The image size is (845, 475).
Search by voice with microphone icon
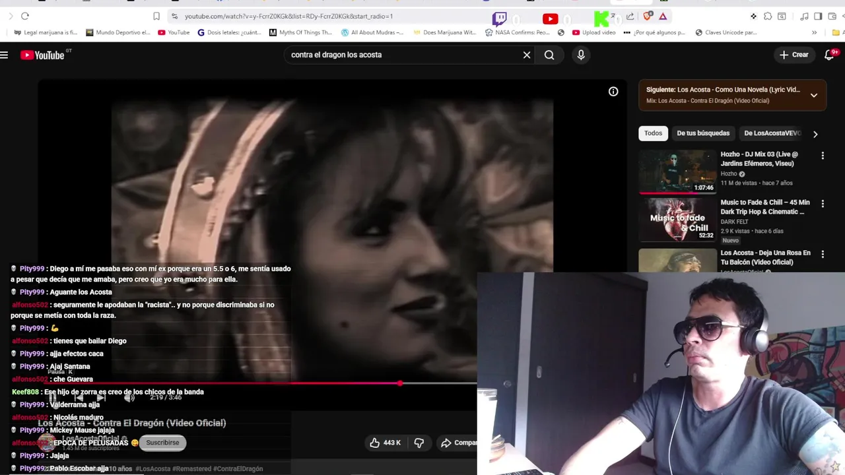coord(581,55)
